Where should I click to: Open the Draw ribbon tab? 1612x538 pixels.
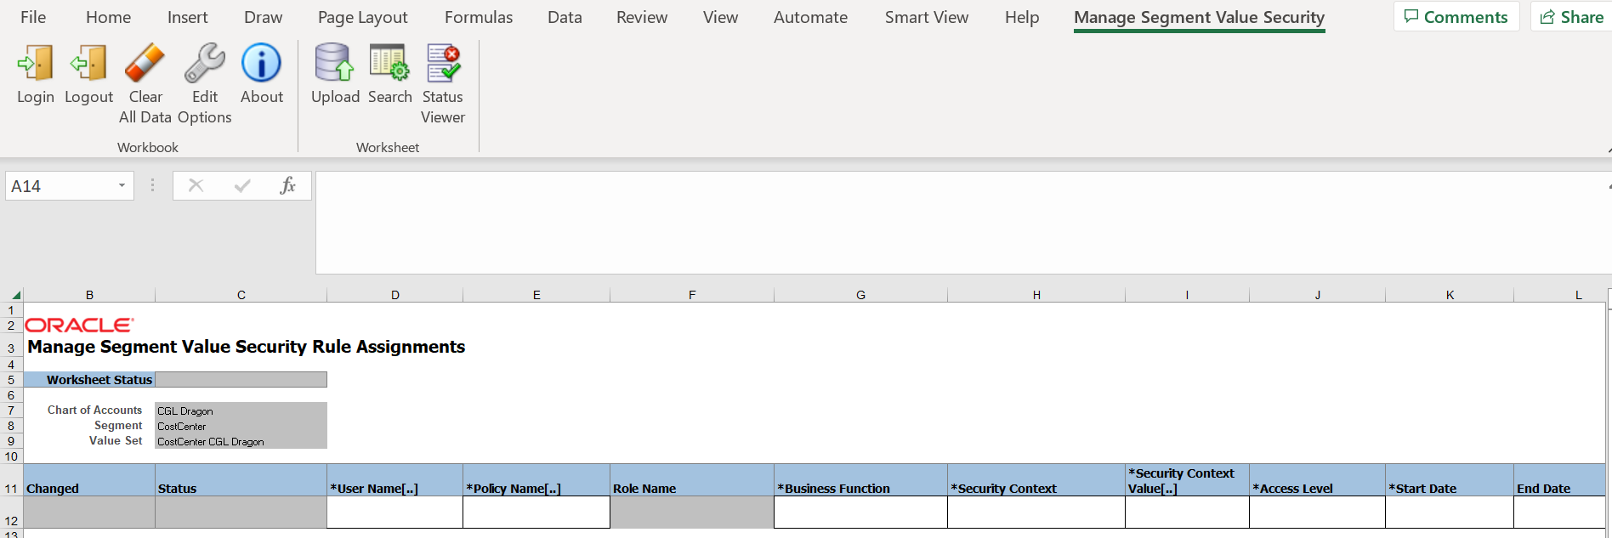click(x=263, y=17)
